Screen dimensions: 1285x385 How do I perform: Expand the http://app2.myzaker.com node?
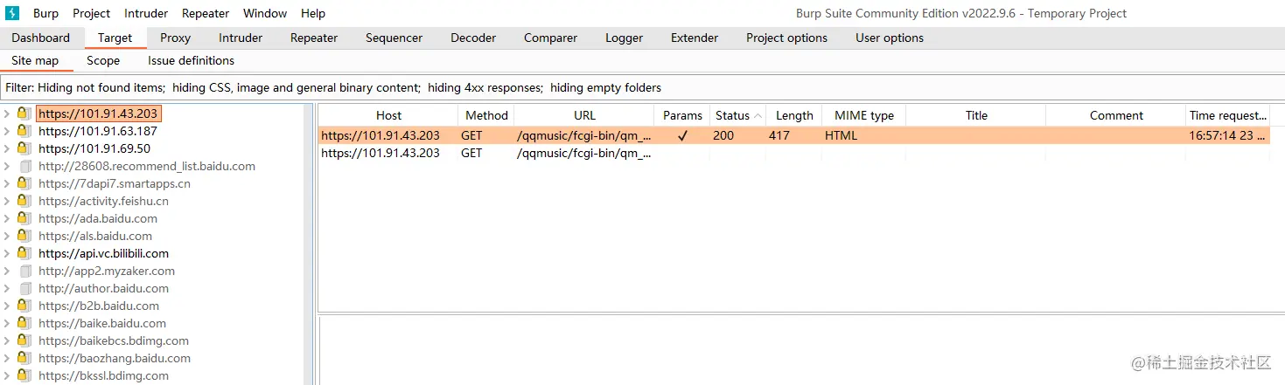[7, 271]
